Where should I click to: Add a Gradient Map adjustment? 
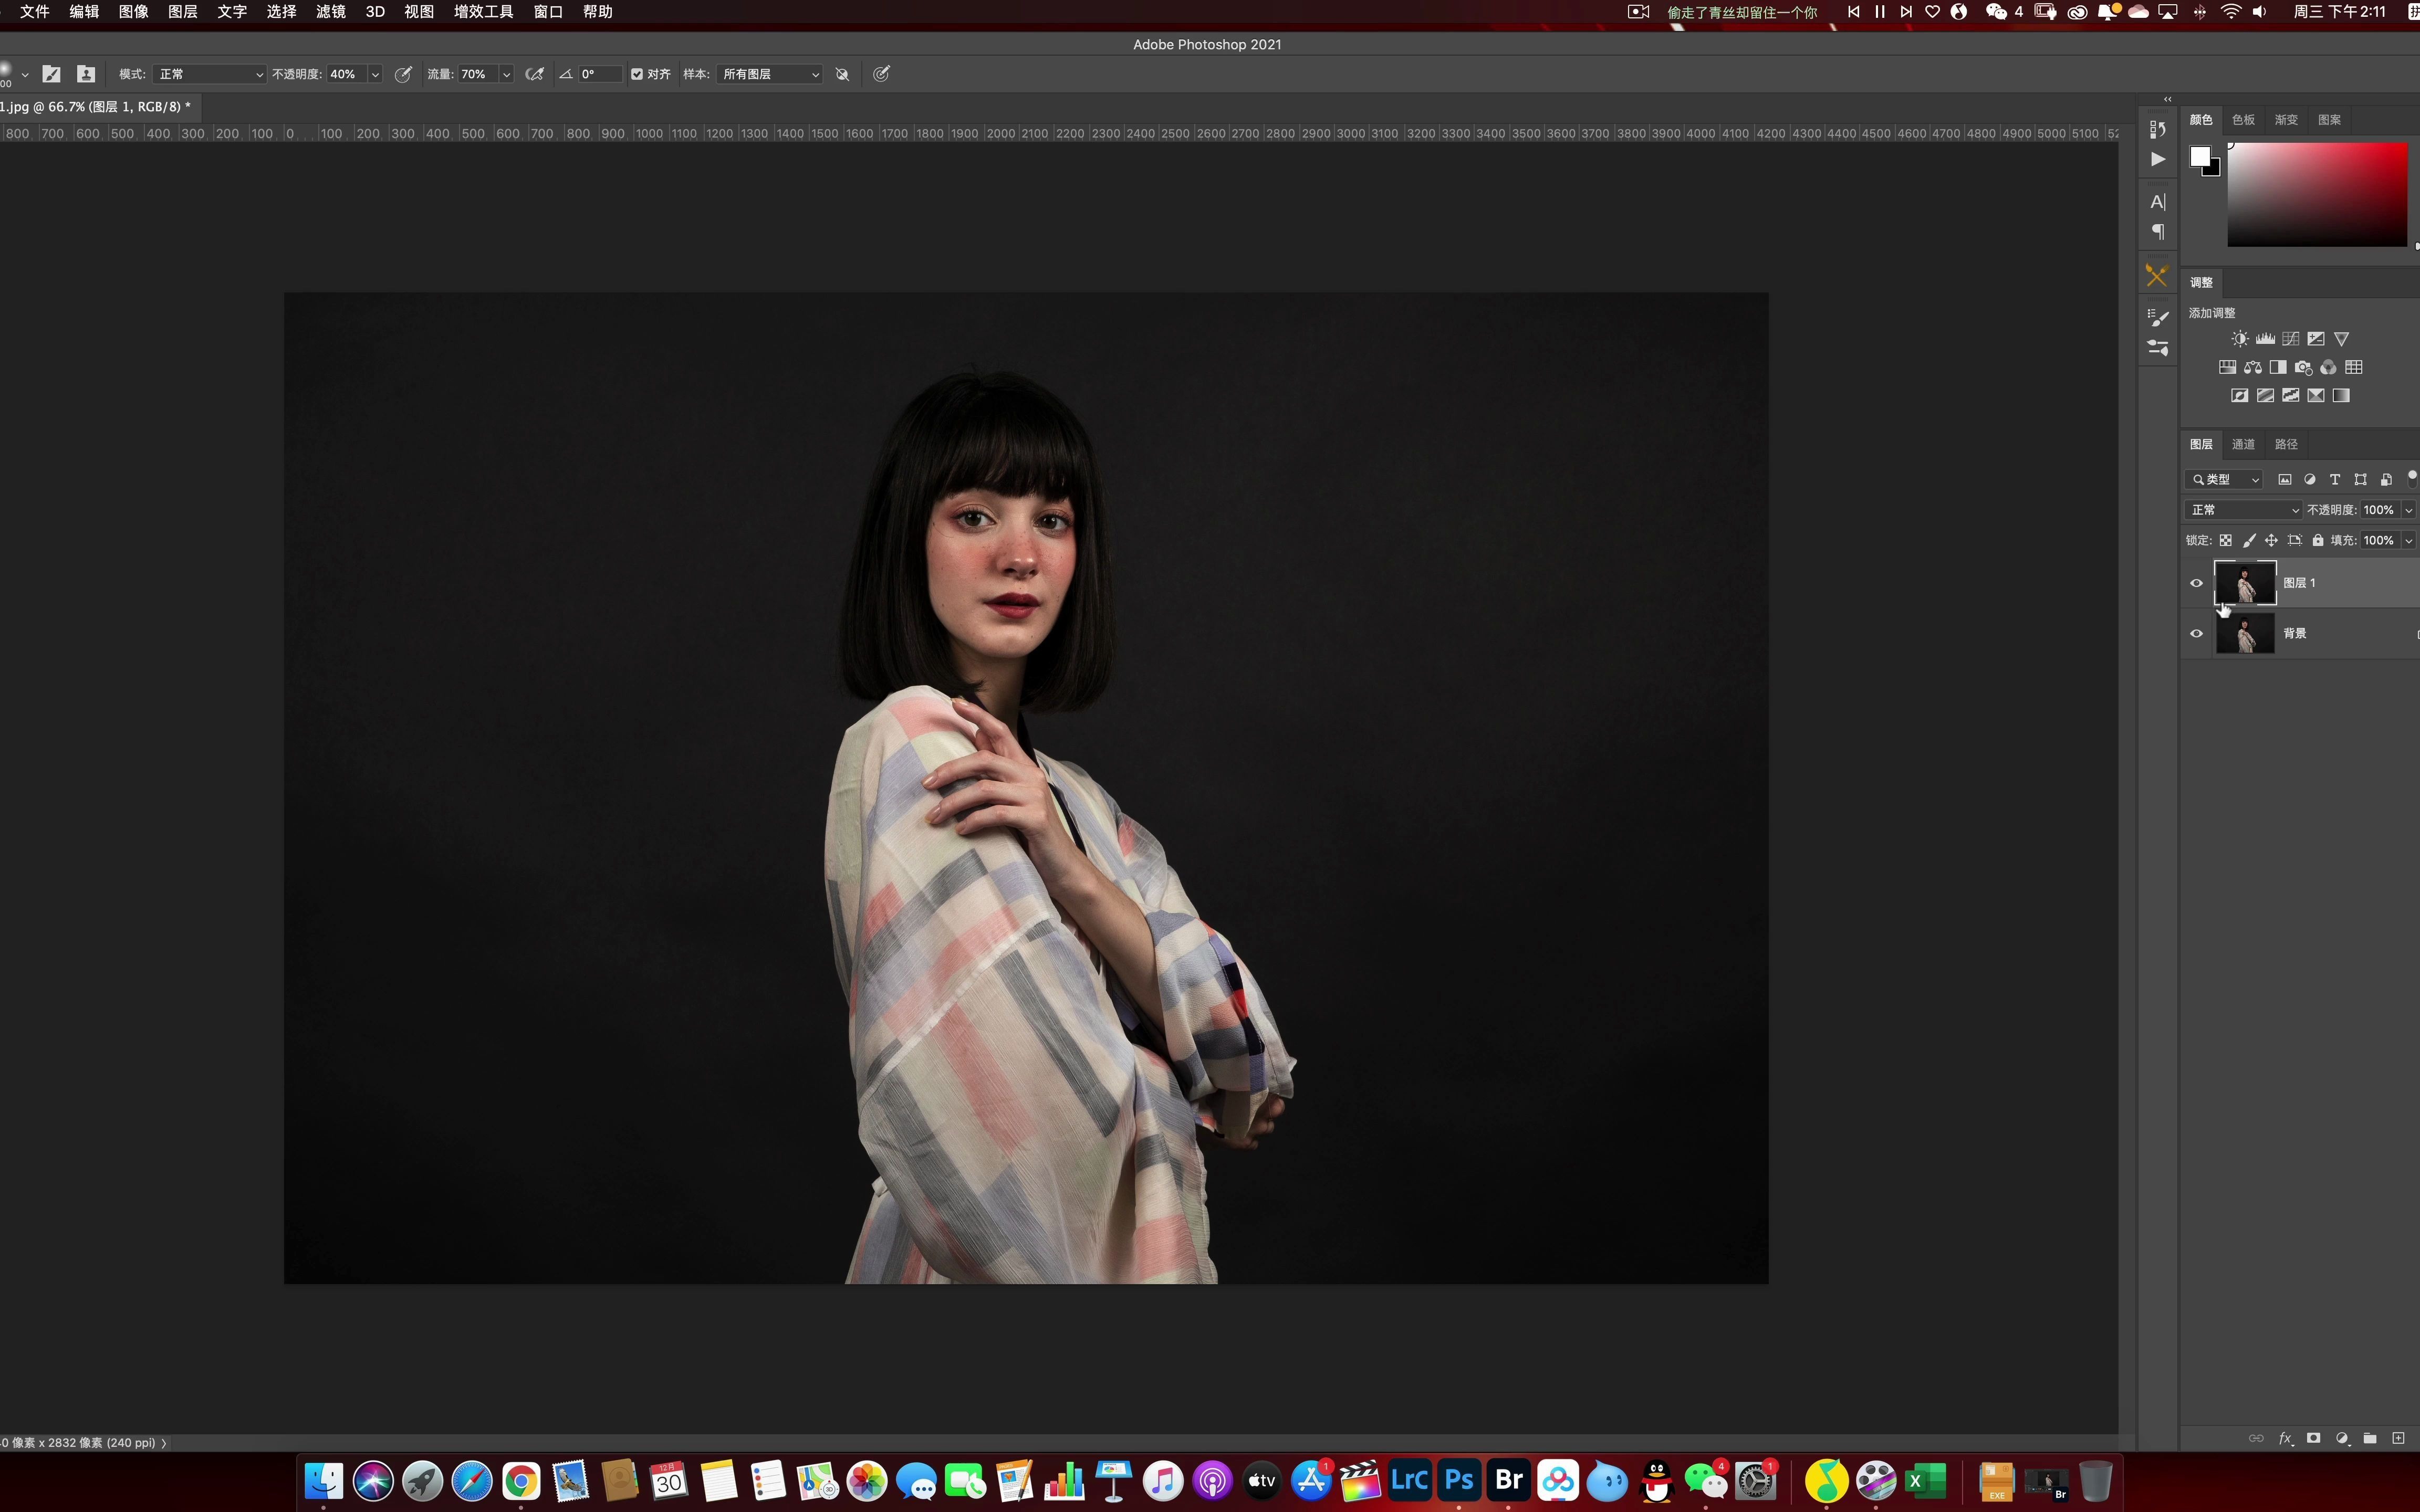click(2341, 395)
